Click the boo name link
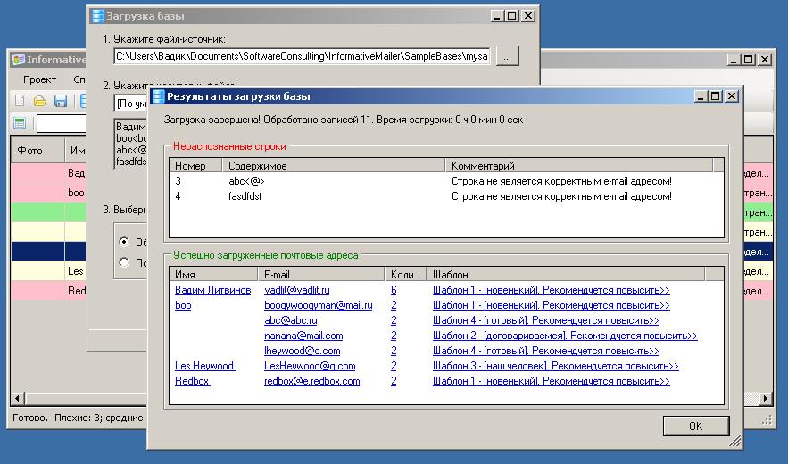This screenshot has height=464, width=788. tap(183, 305)
